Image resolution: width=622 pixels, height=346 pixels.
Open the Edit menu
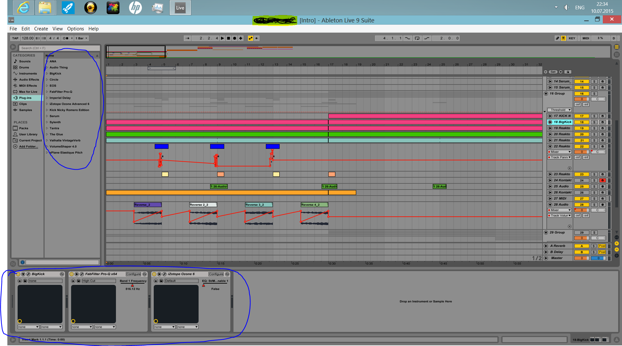coord(26,28)
